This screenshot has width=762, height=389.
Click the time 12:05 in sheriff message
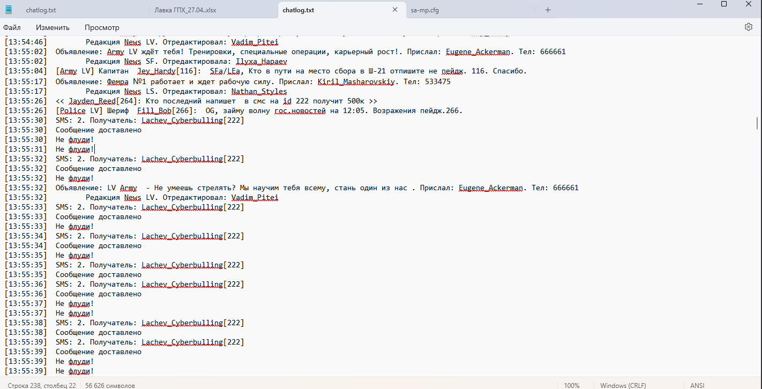(x=358, y=111)
